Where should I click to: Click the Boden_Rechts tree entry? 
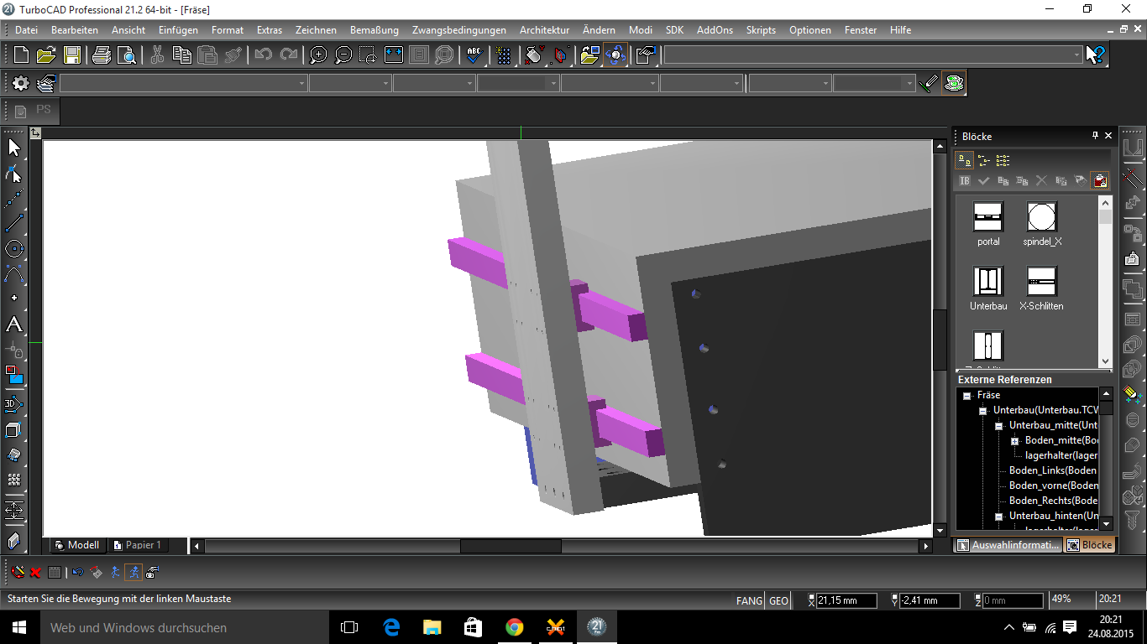coord(1054,501)
